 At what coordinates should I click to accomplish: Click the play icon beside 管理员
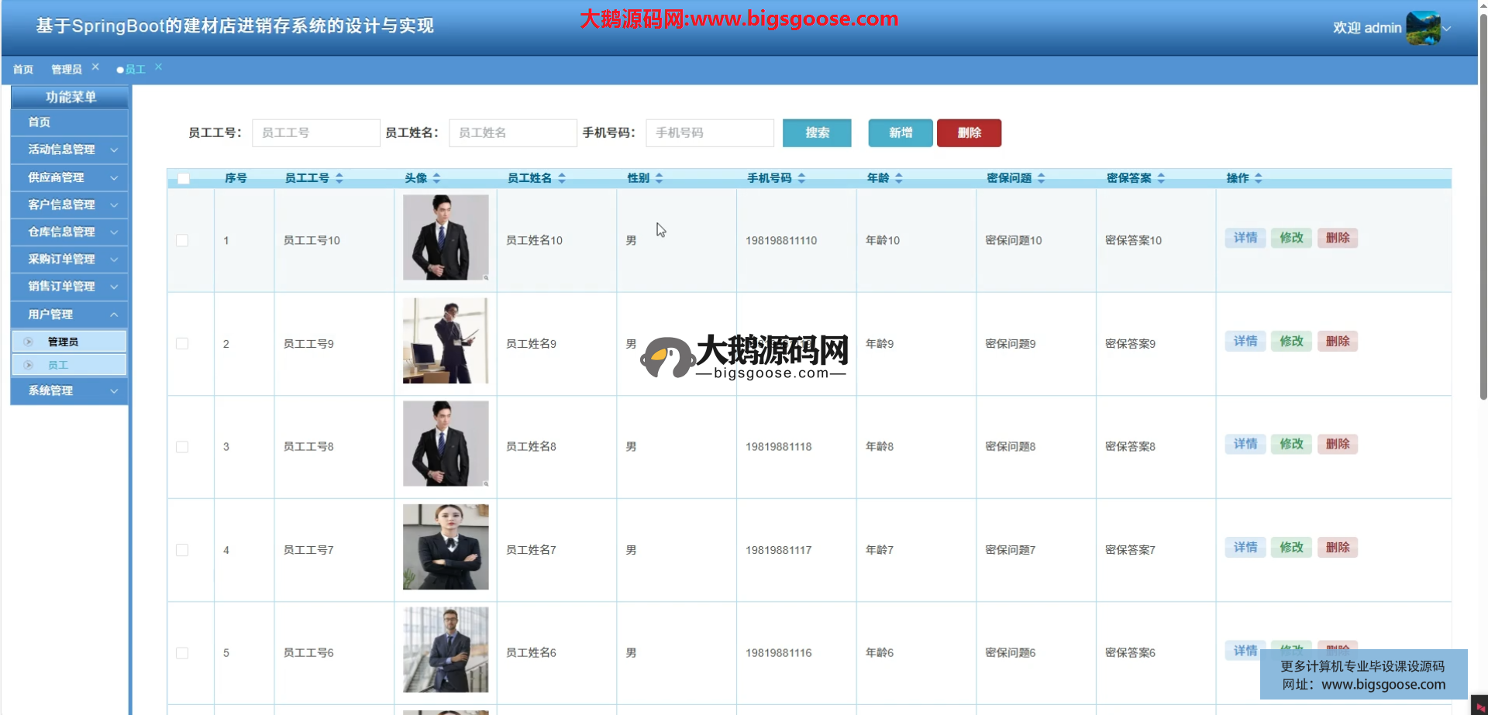tap(29, 342)
